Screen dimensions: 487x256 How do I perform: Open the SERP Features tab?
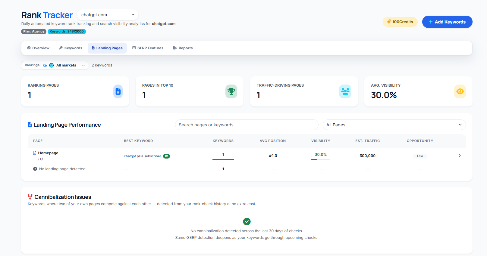point(148,48)
